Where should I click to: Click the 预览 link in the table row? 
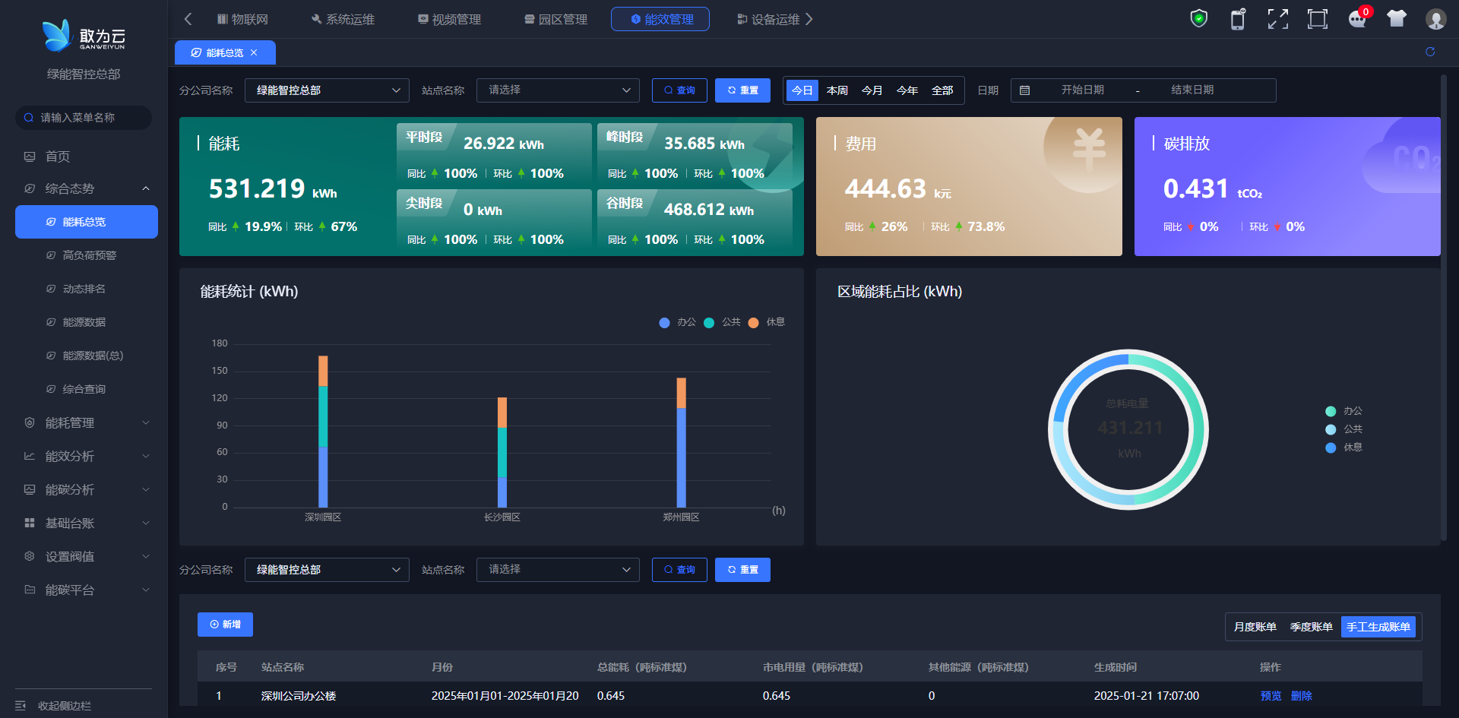click(x=1271, y=696)
